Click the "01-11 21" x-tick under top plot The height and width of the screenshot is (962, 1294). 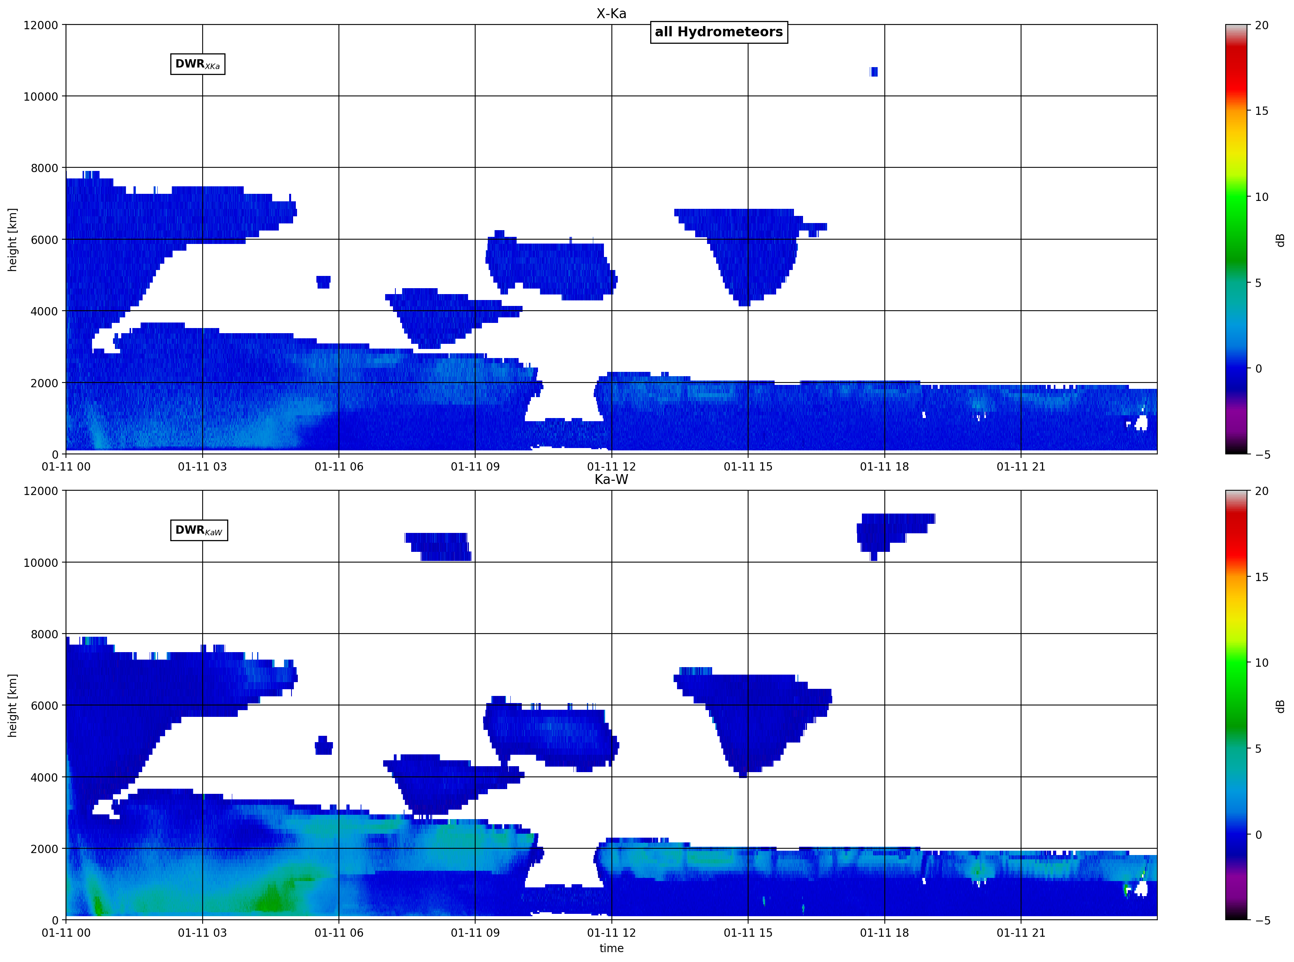point(1021,467)
